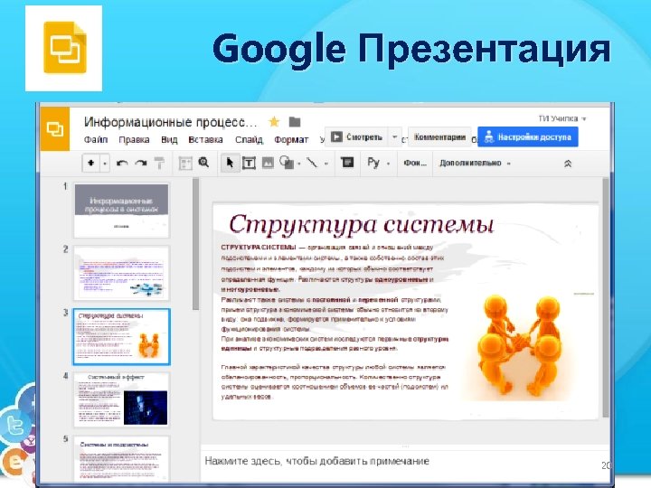This screenshot has height=488, width=651.
Task: Click the slide body text paragraph
Action: (x=335, y=322)
